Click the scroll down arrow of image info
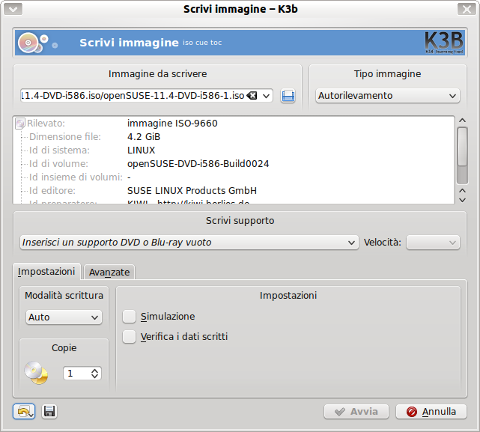 pyautogui.click(x=463, y=200)
